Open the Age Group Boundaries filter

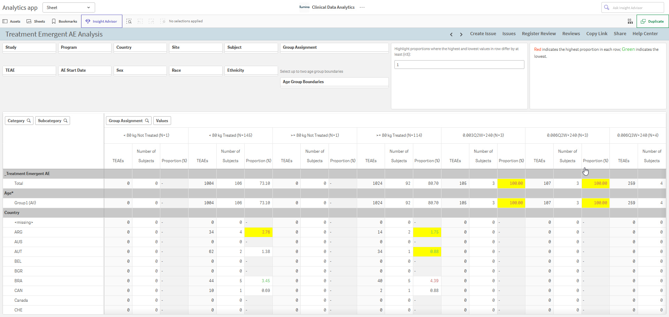click(334, 82)
